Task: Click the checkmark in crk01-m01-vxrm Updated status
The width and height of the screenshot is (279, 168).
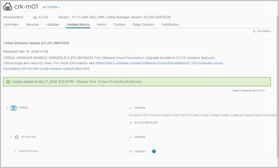Action: tap(131, 151)
